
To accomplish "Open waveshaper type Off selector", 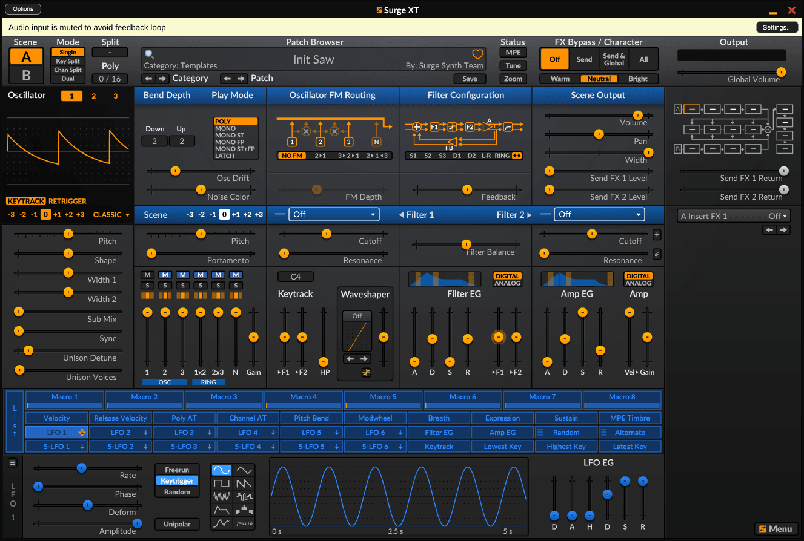I will pyautogui.click(x=357, y=316).
